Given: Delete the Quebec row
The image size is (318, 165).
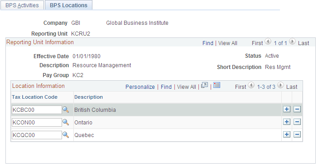Looking at the screenshot, I should 297,134.
